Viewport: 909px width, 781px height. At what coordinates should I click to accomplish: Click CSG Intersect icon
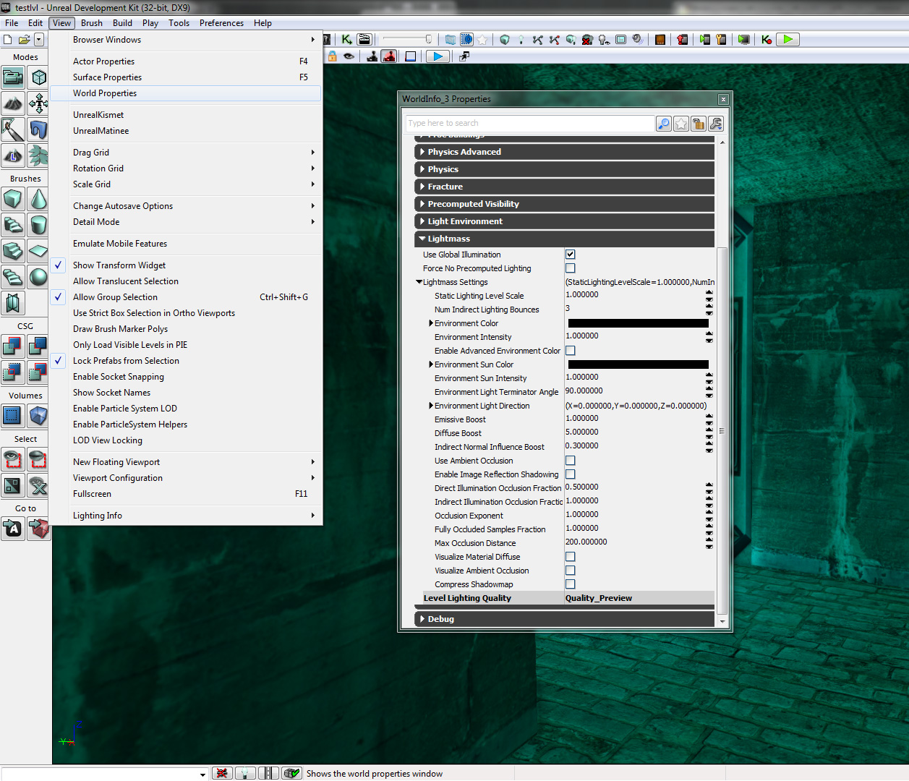(x=13, y=372)
